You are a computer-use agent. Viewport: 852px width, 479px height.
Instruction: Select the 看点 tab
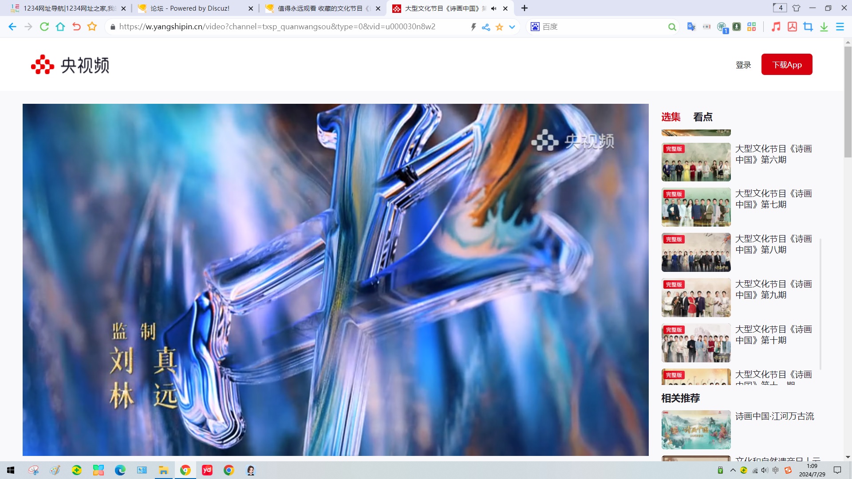[x=703, y=117]
